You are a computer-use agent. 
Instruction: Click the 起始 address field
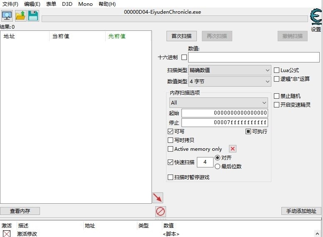225,113
